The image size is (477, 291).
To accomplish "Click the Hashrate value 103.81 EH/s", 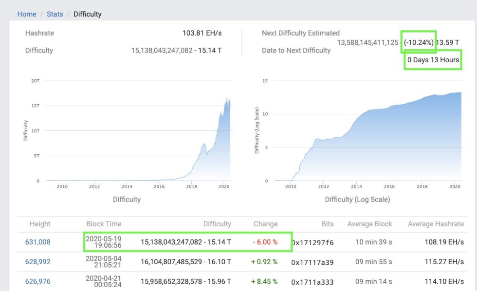I will click(202, 33).
